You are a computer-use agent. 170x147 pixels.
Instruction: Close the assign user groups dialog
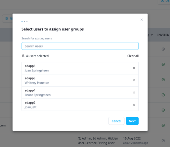(141, 20)
